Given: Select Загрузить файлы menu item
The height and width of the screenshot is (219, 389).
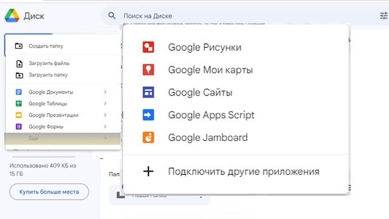Looking at the screenshot, I should coord(63,63).
